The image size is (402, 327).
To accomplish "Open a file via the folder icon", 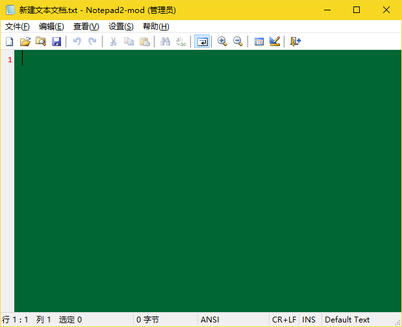I will click(x=25, y=42).
